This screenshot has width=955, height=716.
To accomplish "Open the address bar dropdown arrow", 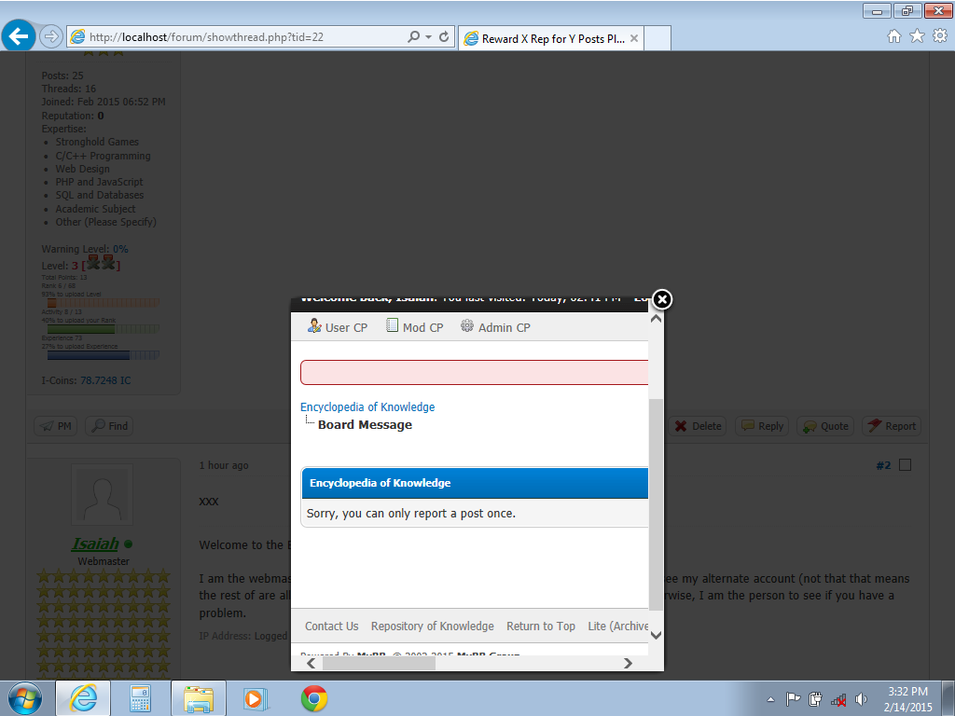I will (x=429, y=37).
